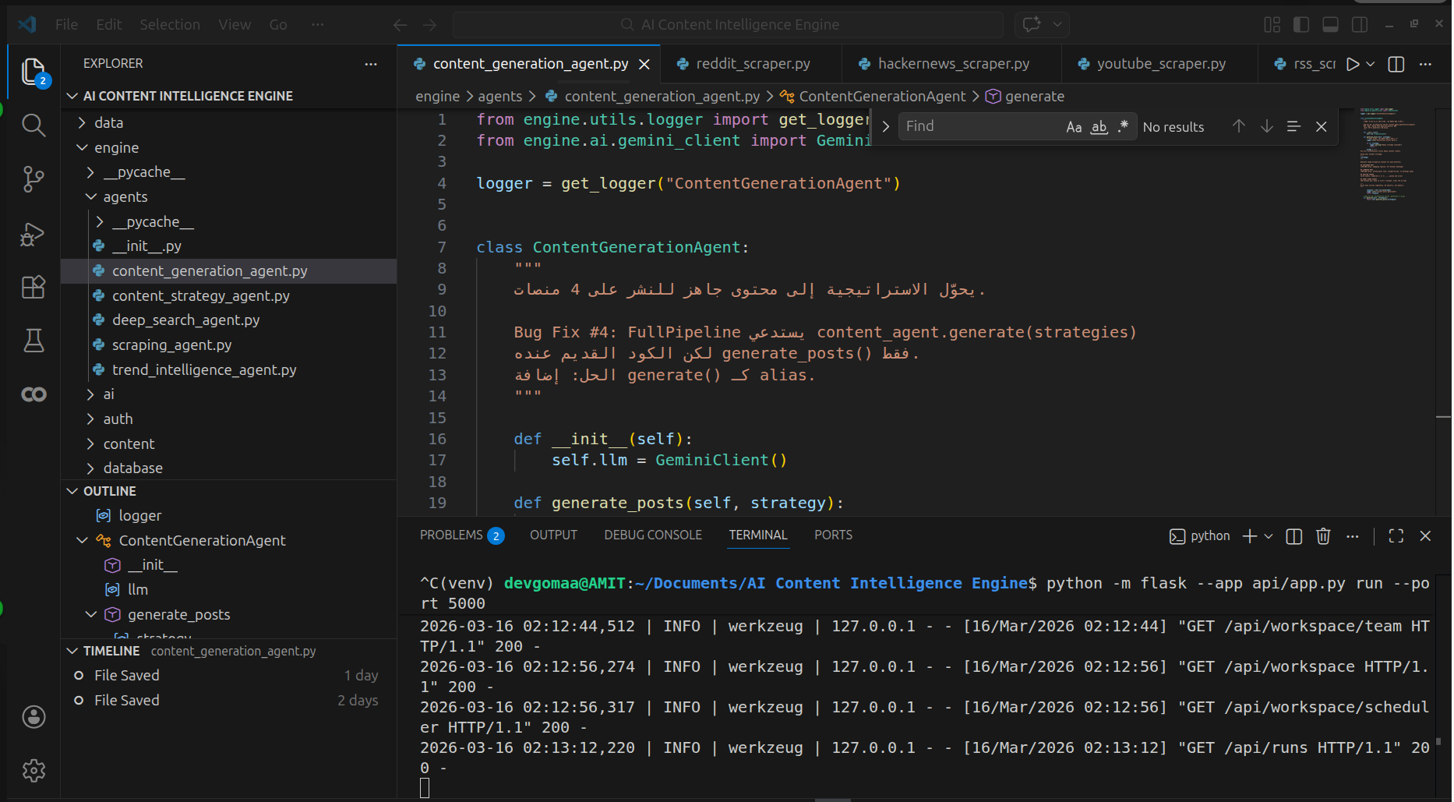Split the editor to the right

pyautogui.click(x=1396, y=64)
